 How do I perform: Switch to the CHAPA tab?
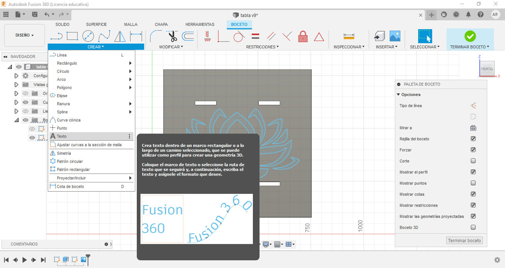(161, 24)
